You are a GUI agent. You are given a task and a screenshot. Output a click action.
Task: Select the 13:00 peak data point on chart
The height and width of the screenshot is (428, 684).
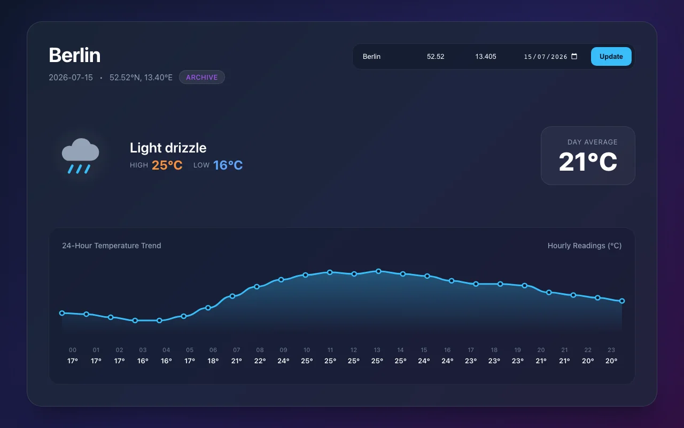pyautogui.click(x=378, y=271)
